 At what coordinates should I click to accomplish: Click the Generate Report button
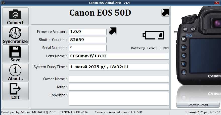198,105
